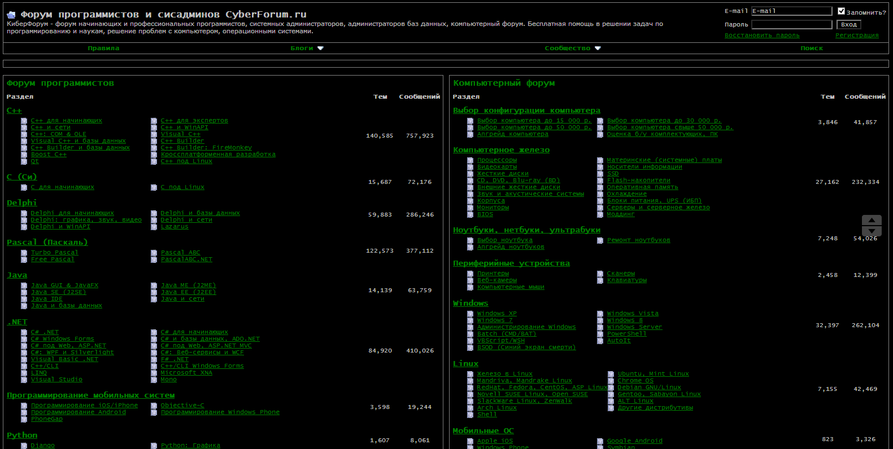Click the scroll-down arrow button

(x=872, y=231)
